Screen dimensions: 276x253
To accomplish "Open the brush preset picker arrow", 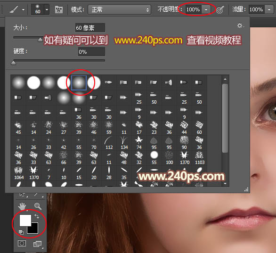I will point(47,9).
